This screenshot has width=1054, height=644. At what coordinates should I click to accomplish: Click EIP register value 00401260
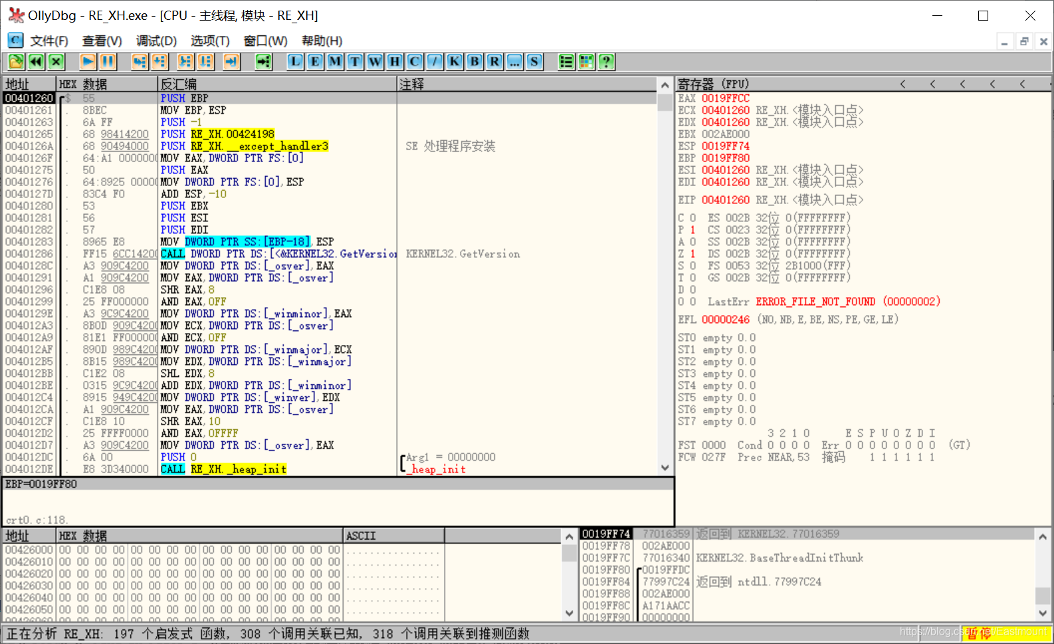[726, 200]
